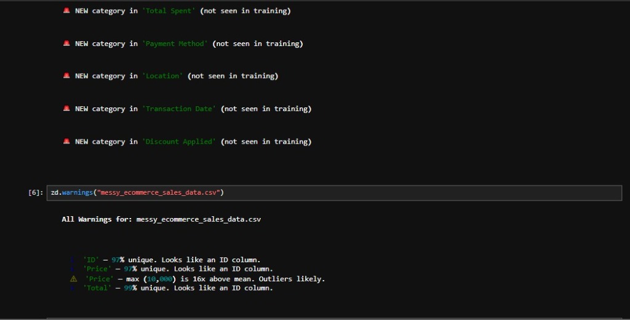Select the green text 'Payment Method'
Screen dimensions: 630x320
coord(175,44)
